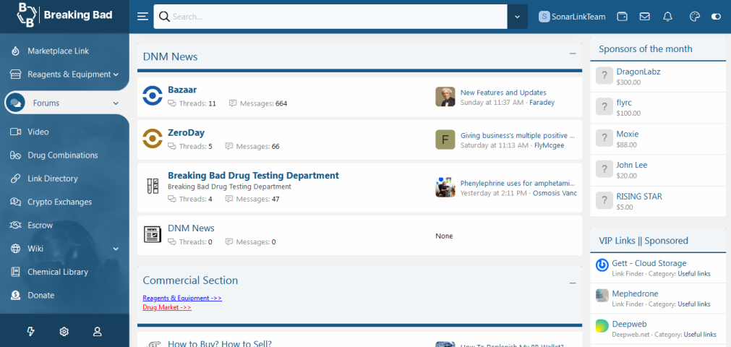Click the Marketplace Link drop icon
Viewport: 731px width, 347px height.
point(15,51)
